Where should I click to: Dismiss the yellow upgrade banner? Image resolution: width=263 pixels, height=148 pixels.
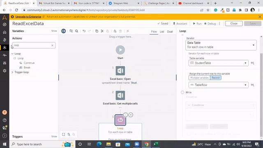click(x=260, y=17)
